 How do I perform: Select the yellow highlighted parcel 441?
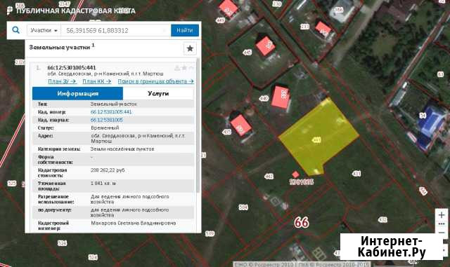[319, 137]
